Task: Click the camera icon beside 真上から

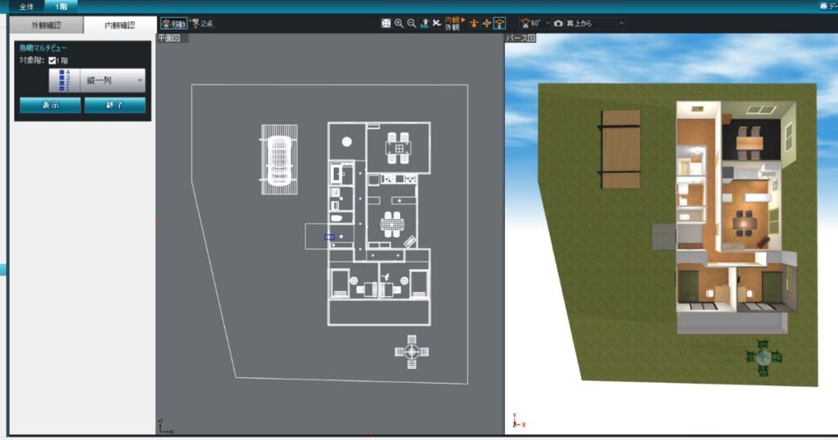Action: [x=558, y=24]
